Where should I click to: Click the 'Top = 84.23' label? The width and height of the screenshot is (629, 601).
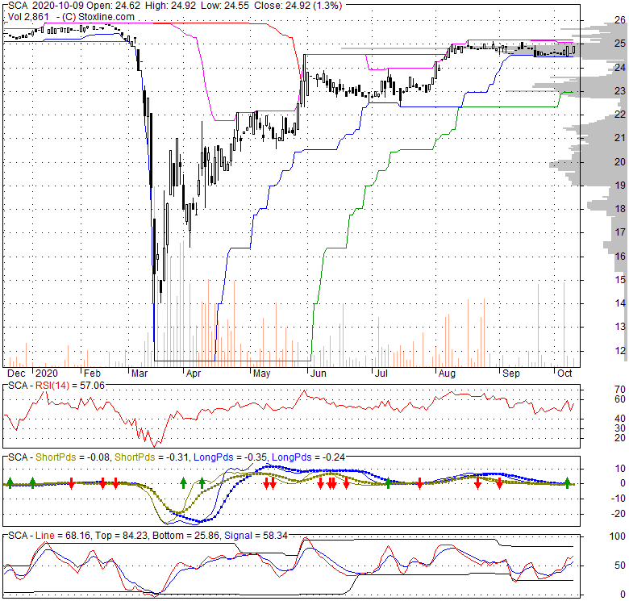(123, 536)
